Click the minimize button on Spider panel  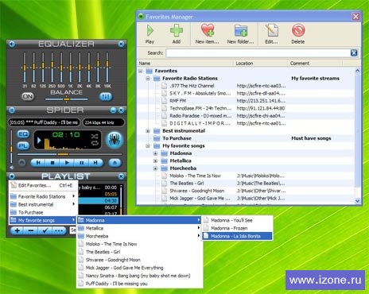pos(113,110)
